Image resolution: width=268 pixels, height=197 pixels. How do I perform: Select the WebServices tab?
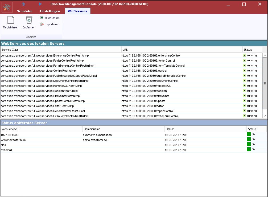pyautogui.click(x=77, y=11)
